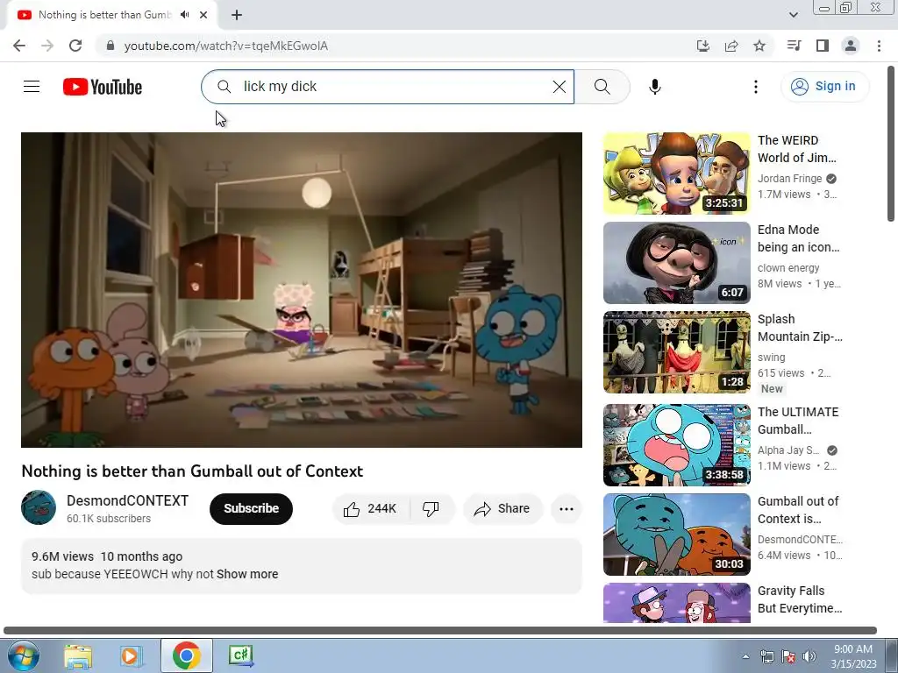The image size is (898, 673).
Task: Click the 244K like count
Action: [381, 509]
